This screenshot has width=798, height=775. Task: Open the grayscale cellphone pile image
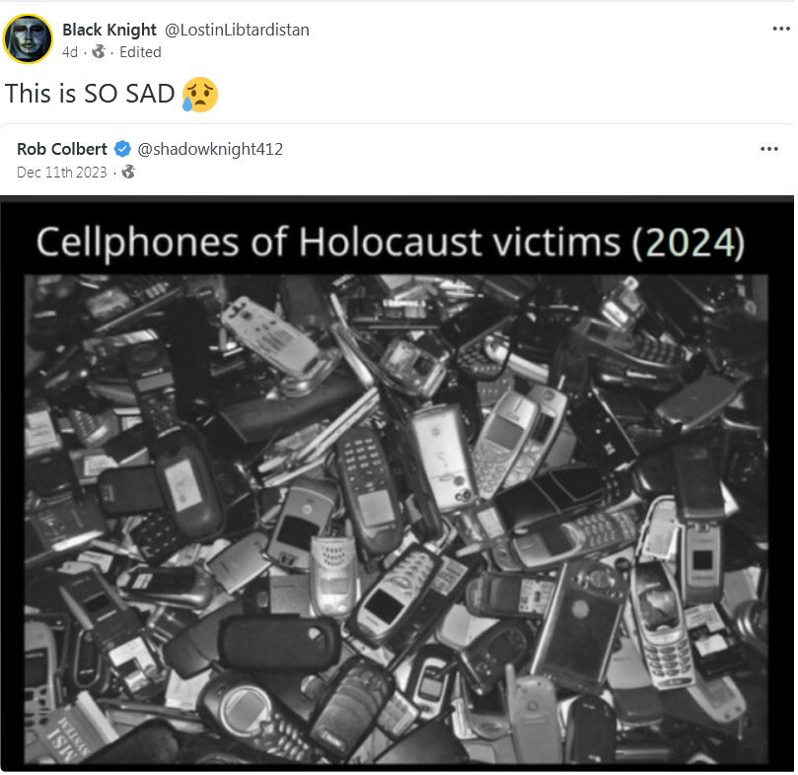396,519
